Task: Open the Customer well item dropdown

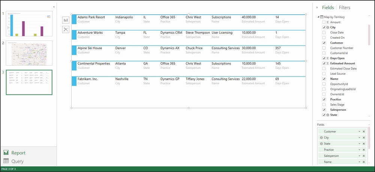Action: (x=359, y=132)
